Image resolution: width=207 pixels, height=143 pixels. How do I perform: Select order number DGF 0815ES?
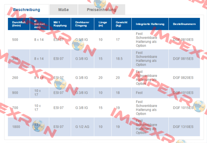[x=183, y=59]
